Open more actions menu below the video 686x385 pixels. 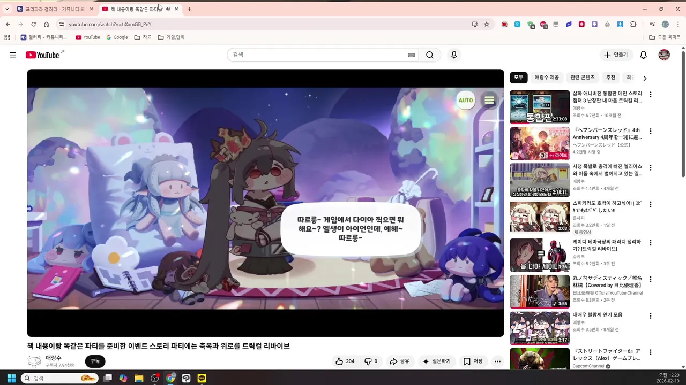497,361
